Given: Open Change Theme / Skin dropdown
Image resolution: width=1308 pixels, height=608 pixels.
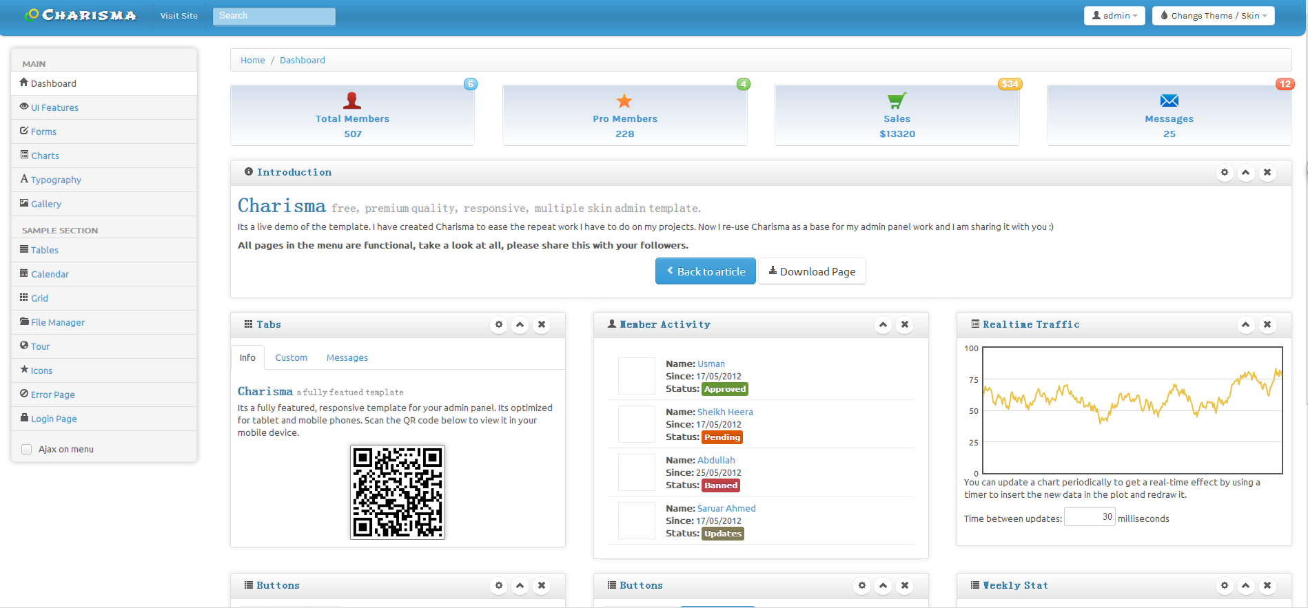Looking at the screenshot, I should click(1214, 16).
